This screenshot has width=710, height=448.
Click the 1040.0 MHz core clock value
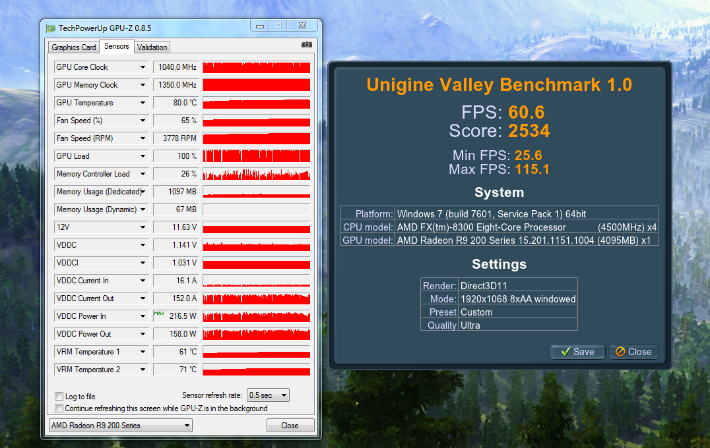pyautogui.click(x=176, y=67)
